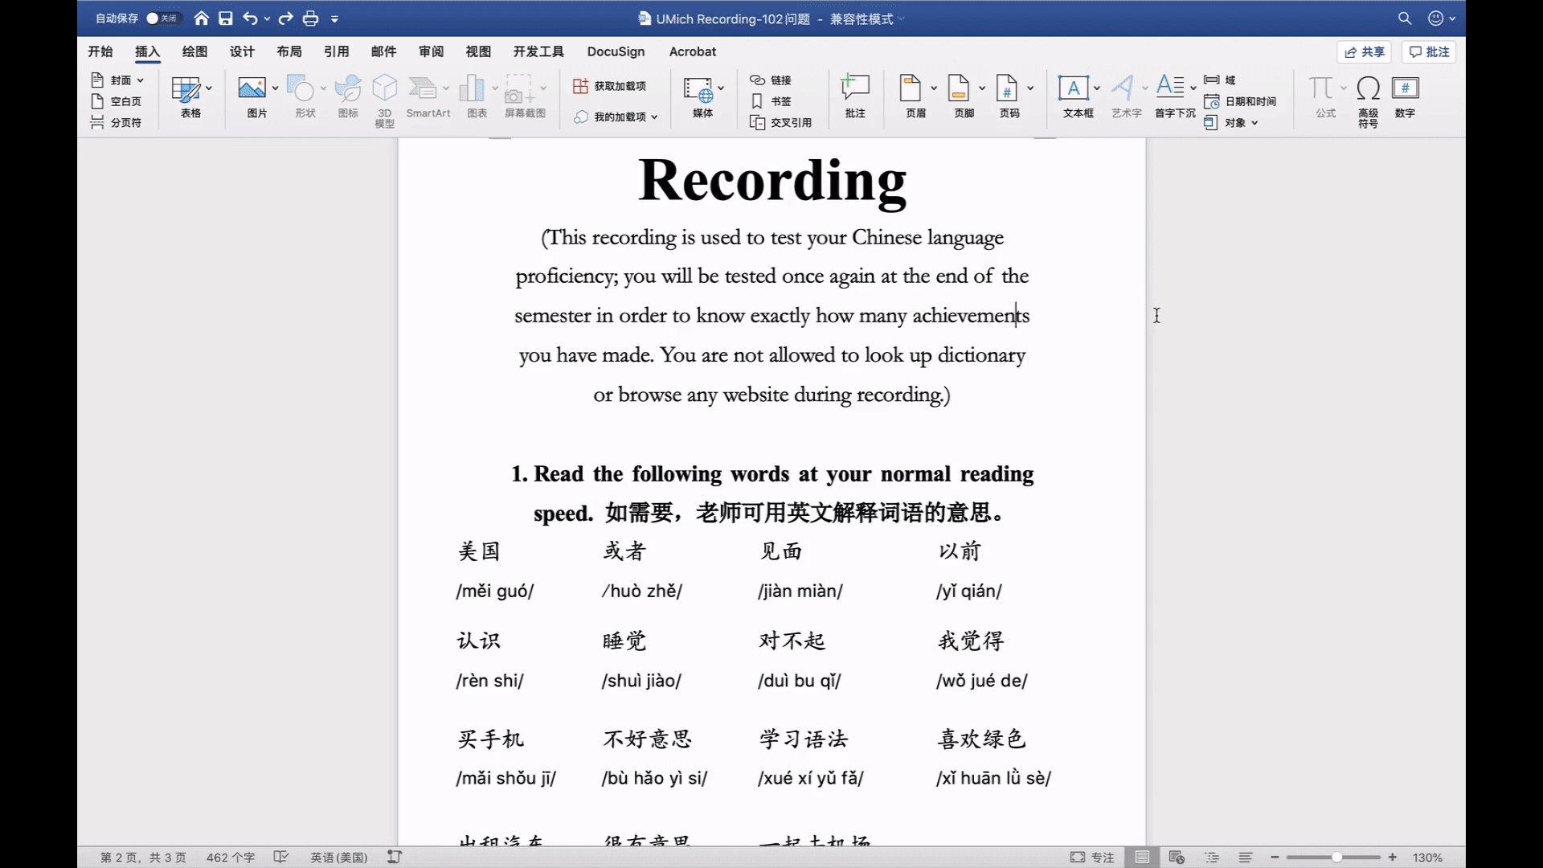Image resolution: width=1543 pixels, height=868 pixels.
Task: Click the Text Box (文本框) icon
Action: click(x=1074, y=88)
